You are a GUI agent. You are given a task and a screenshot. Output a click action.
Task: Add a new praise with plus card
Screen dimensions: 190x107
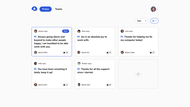click(x=138, y=74)
